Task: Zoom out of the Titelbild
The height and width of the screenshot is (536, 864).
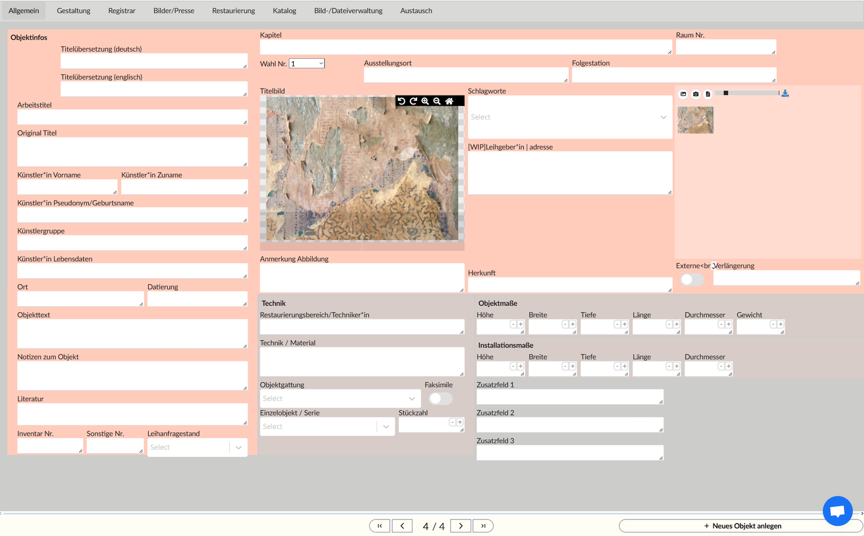Action: pos(437,102)
